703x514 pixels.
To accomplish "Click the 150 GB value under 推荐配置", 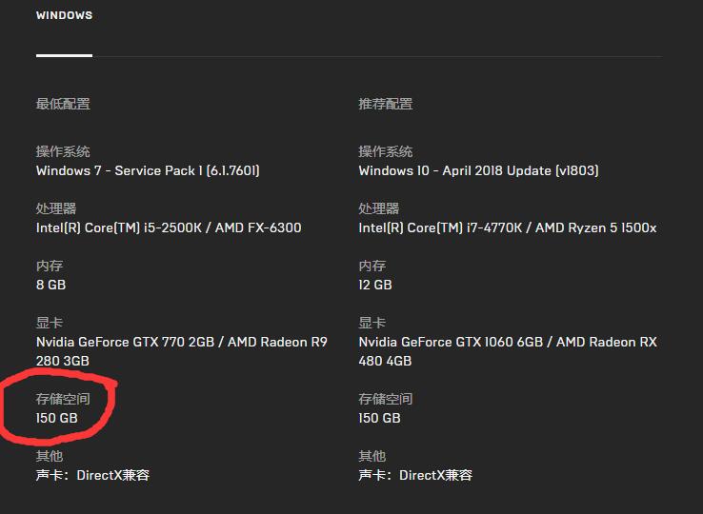I will click(x=379, y=418).
